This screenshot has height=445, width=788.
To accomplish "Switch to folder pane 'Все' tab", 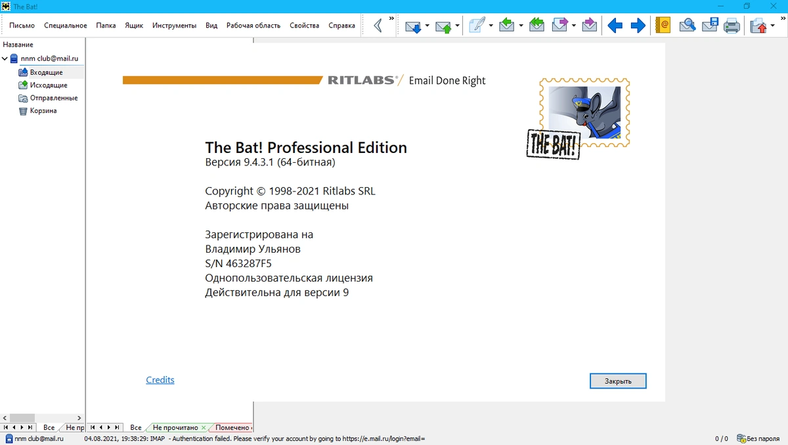I will tap(49, 427).
